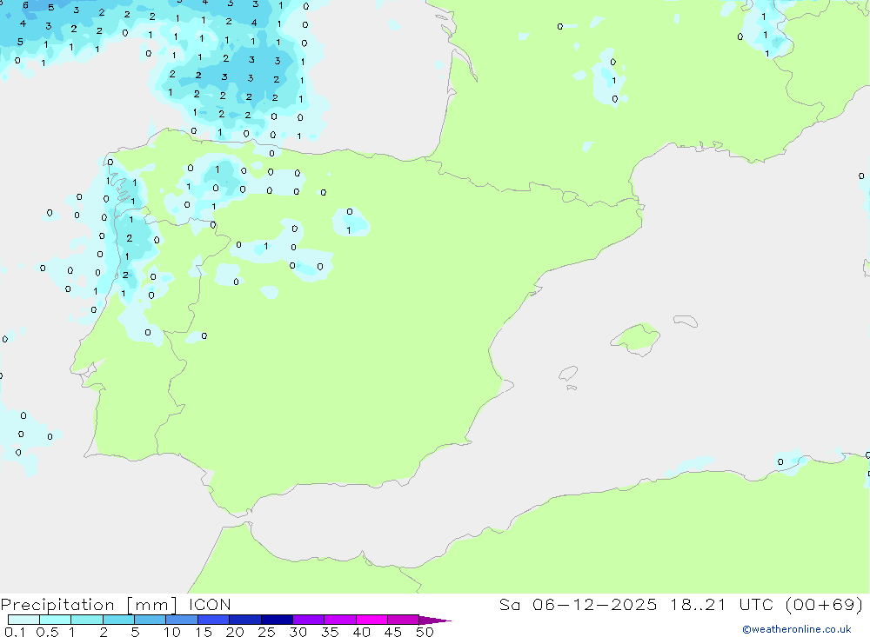Viewport: 870px width, 637px height.
Task: Pick the 15–20 mm legend swatch
Action: (214, 620)
